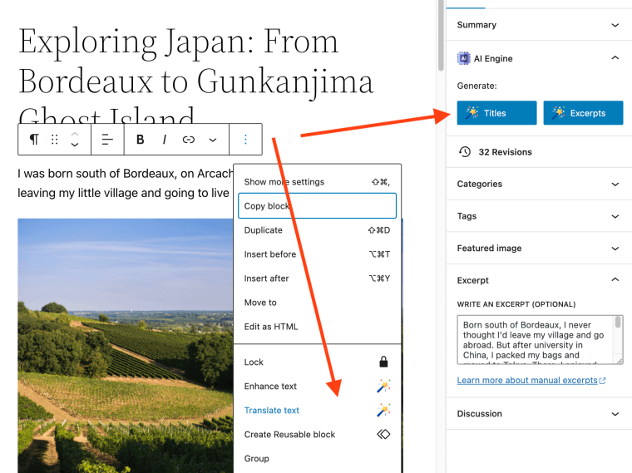Select Translate text menu item

click(x=317, y=410)
